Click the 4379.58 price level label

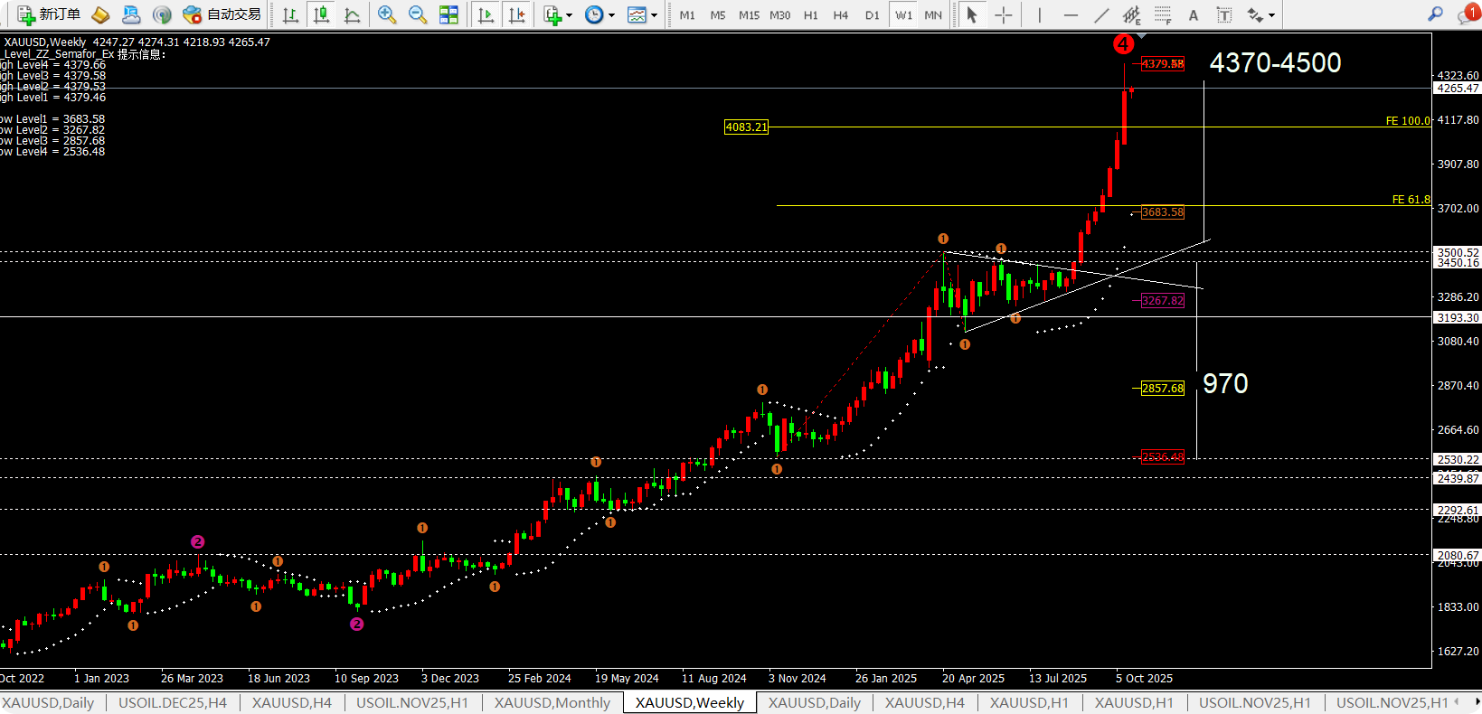(1162, 64)
